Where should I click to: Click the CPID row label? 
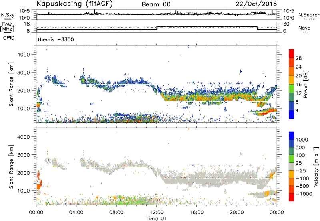coord(9,38)
